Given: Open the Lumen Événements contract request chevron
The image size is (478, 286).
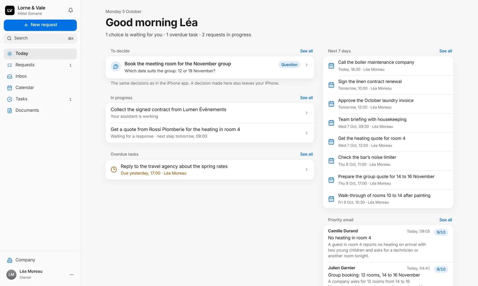Looking at the screenshot, I should click(x=307, y=113).
